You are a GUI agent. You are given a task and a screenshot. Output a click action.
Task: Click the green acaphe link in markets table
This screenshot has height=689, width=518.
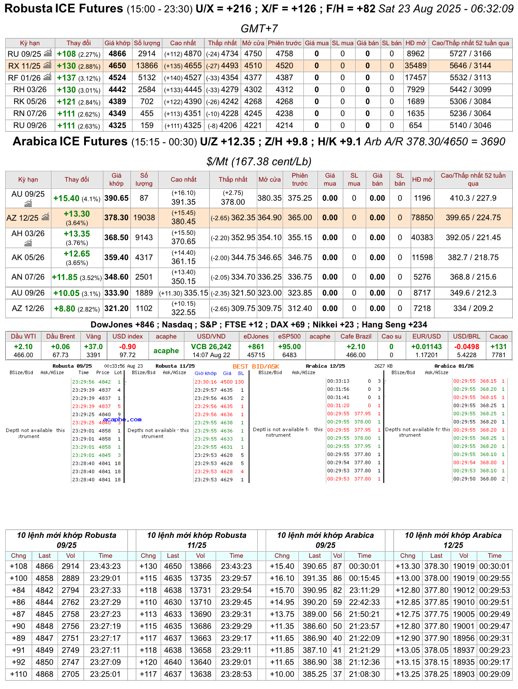click(166, 350)
